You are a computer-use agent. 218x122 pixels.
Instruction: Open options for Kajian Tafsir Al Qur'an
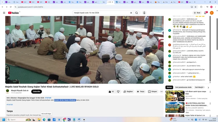point(210,116)
